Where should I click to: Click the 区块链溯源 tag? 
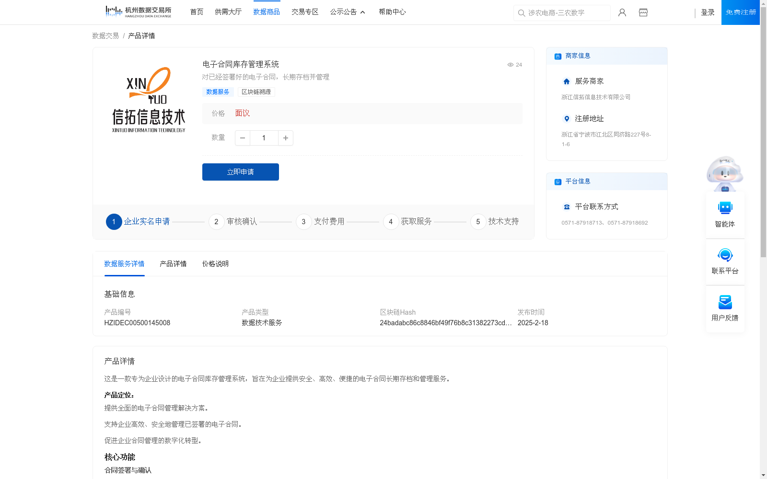(x=256, y=92)
